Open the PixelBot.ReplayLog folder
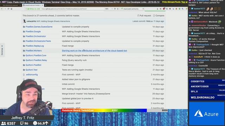225x126 pixels. point(35,46)
